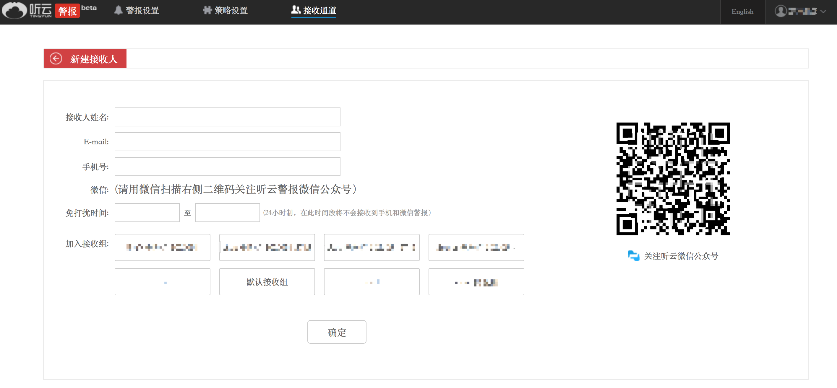Switch language to English
Screen dimensions: 837x388
(x=742, y=12)
